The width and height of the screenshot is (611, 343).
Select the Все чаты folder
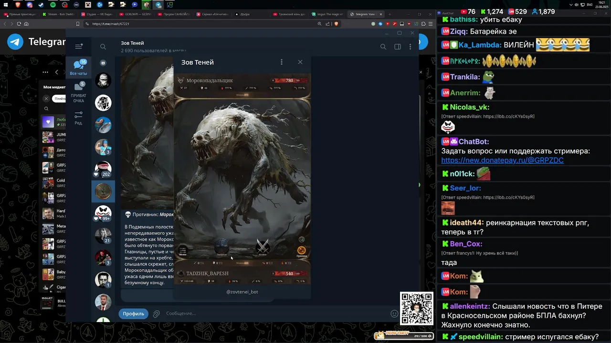[78, 67]
